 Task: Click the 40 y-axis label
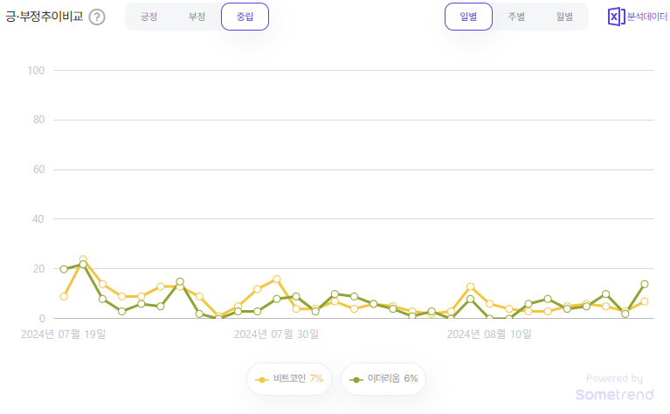[38, 218]
